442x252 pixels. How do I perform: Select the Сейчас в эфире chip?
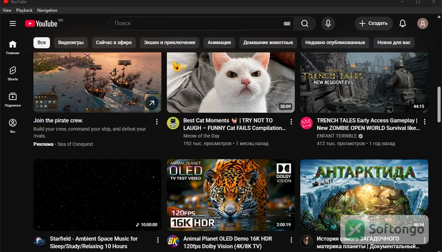tap(114, 43)
